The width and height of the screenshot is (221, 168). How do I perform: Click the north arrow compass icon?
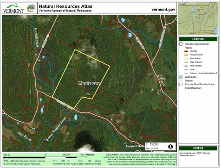[170, 147]
